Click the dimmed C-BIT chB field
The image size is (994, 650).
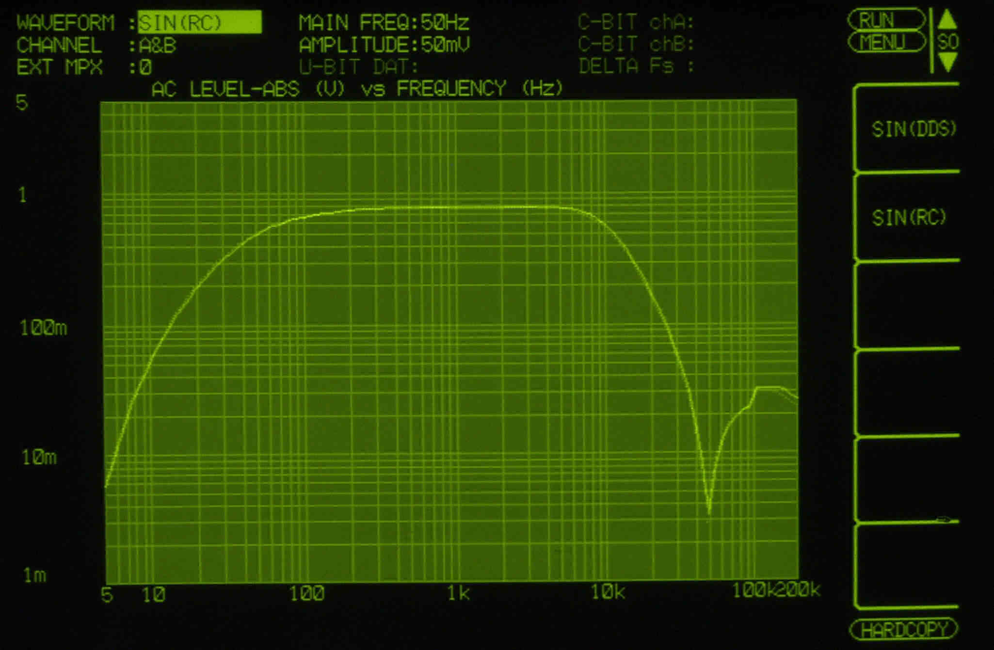(x=636, y=45)
